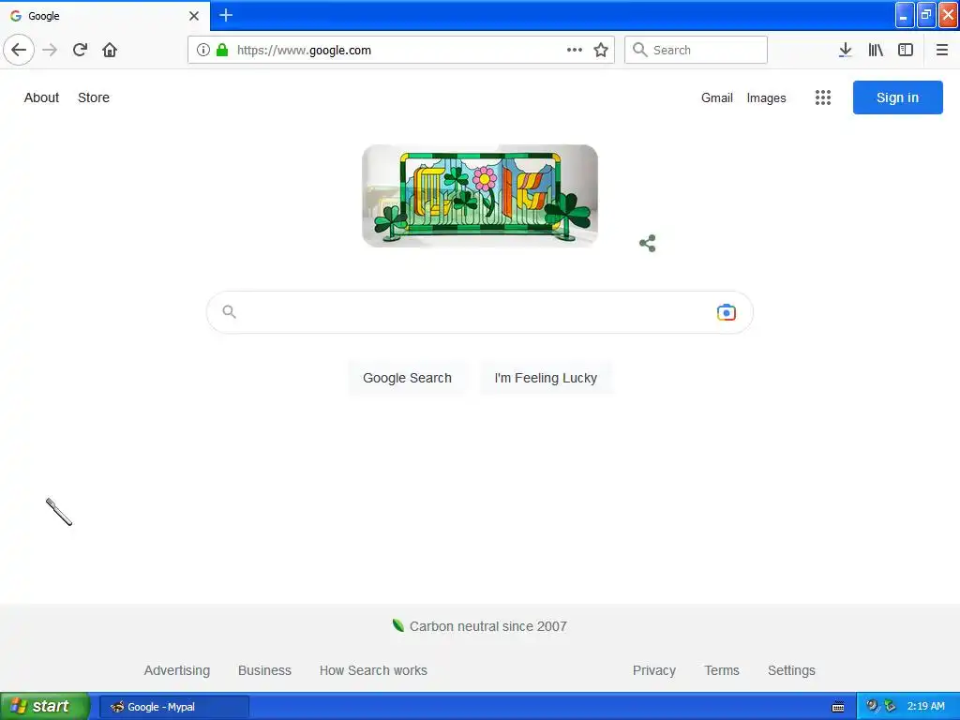Click I'm Feeling Lucky button
This screenshot has width=960, height=720.
546,378
